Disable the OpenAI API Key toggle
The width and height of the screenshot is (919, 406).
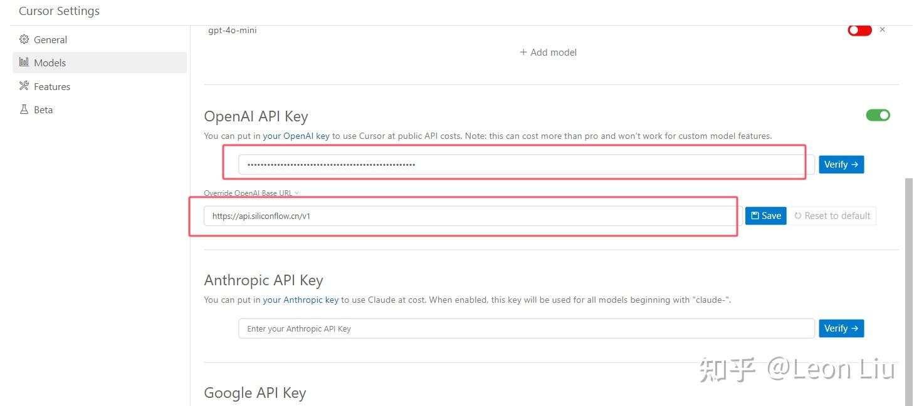[878, 115]
